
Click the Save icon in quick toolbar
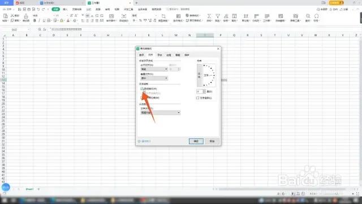19,9
